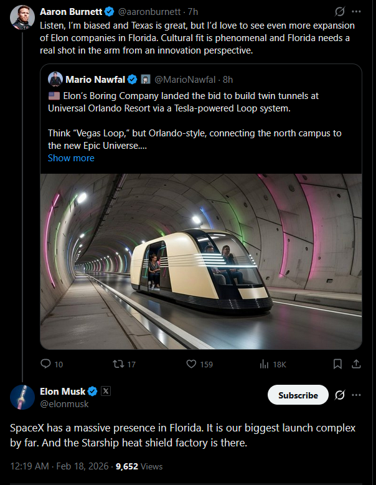Viewport: 376px width, 485px height.
Task: Subscribe to Elon Musk
Action: pyautogui.click(x=298, y=395)
